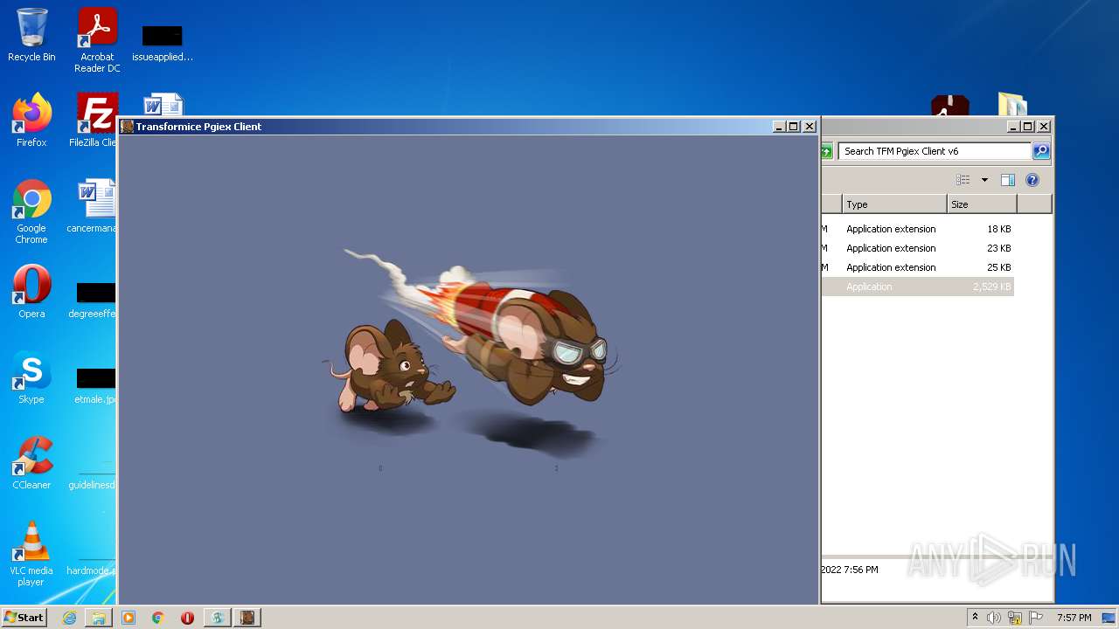Open the FileZilla Client desktop shortcut

tap(94, 121)
